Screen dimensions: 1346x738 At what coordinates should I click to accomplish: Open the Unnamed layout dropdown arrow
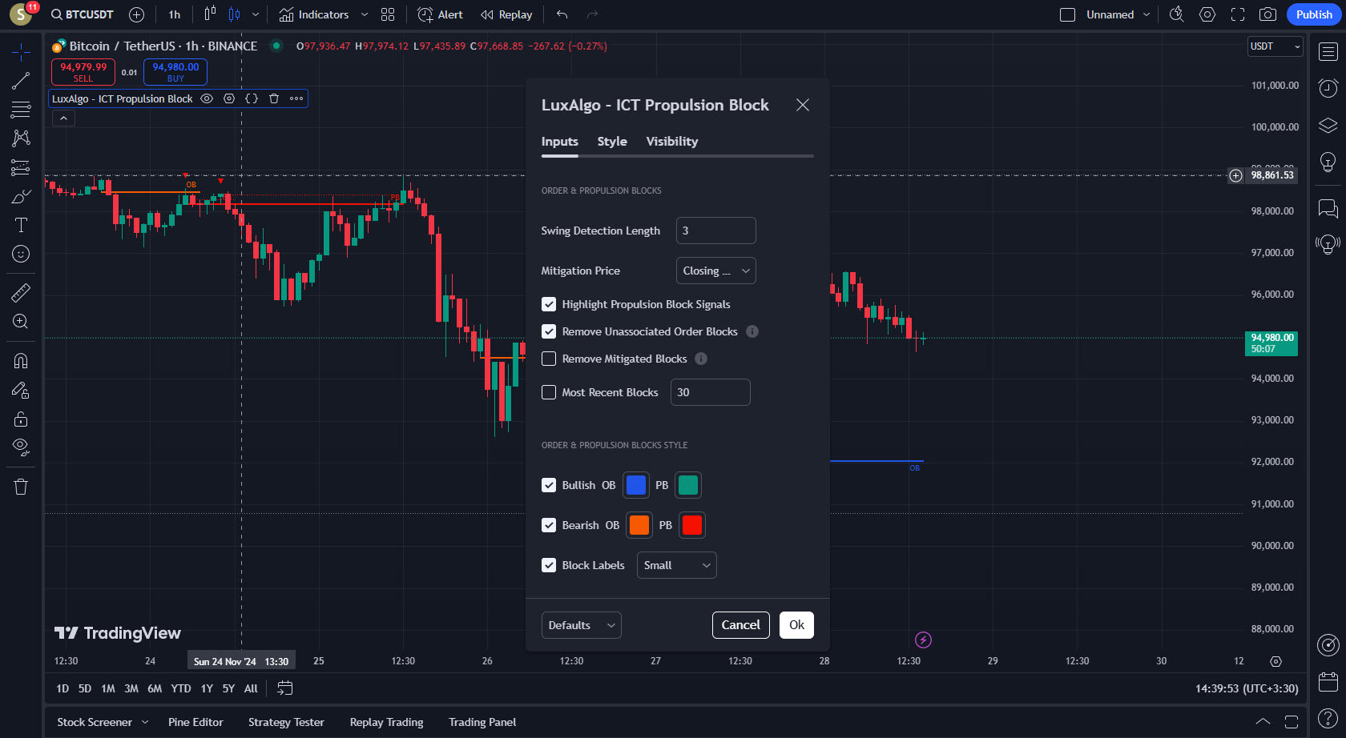point(1147,14)
